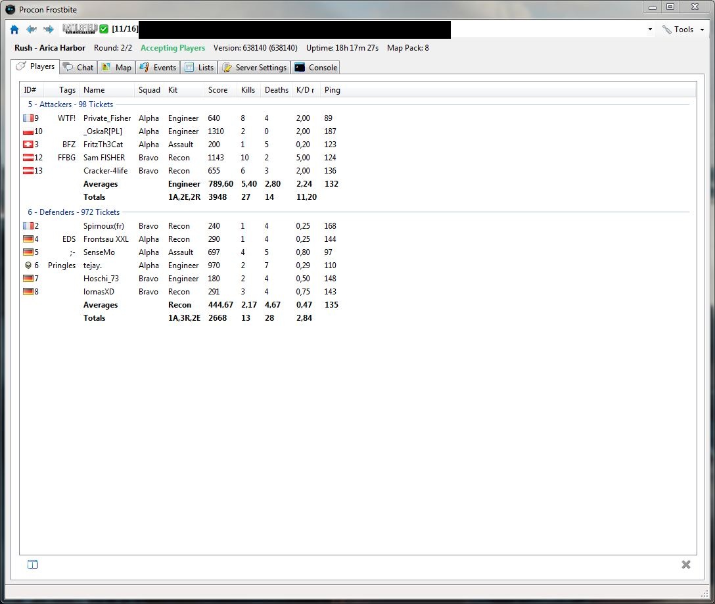The width and height of the screenshot is (715, 604).
Task: Click the Attackers Totals score 3948
Action: pos(218,197)
